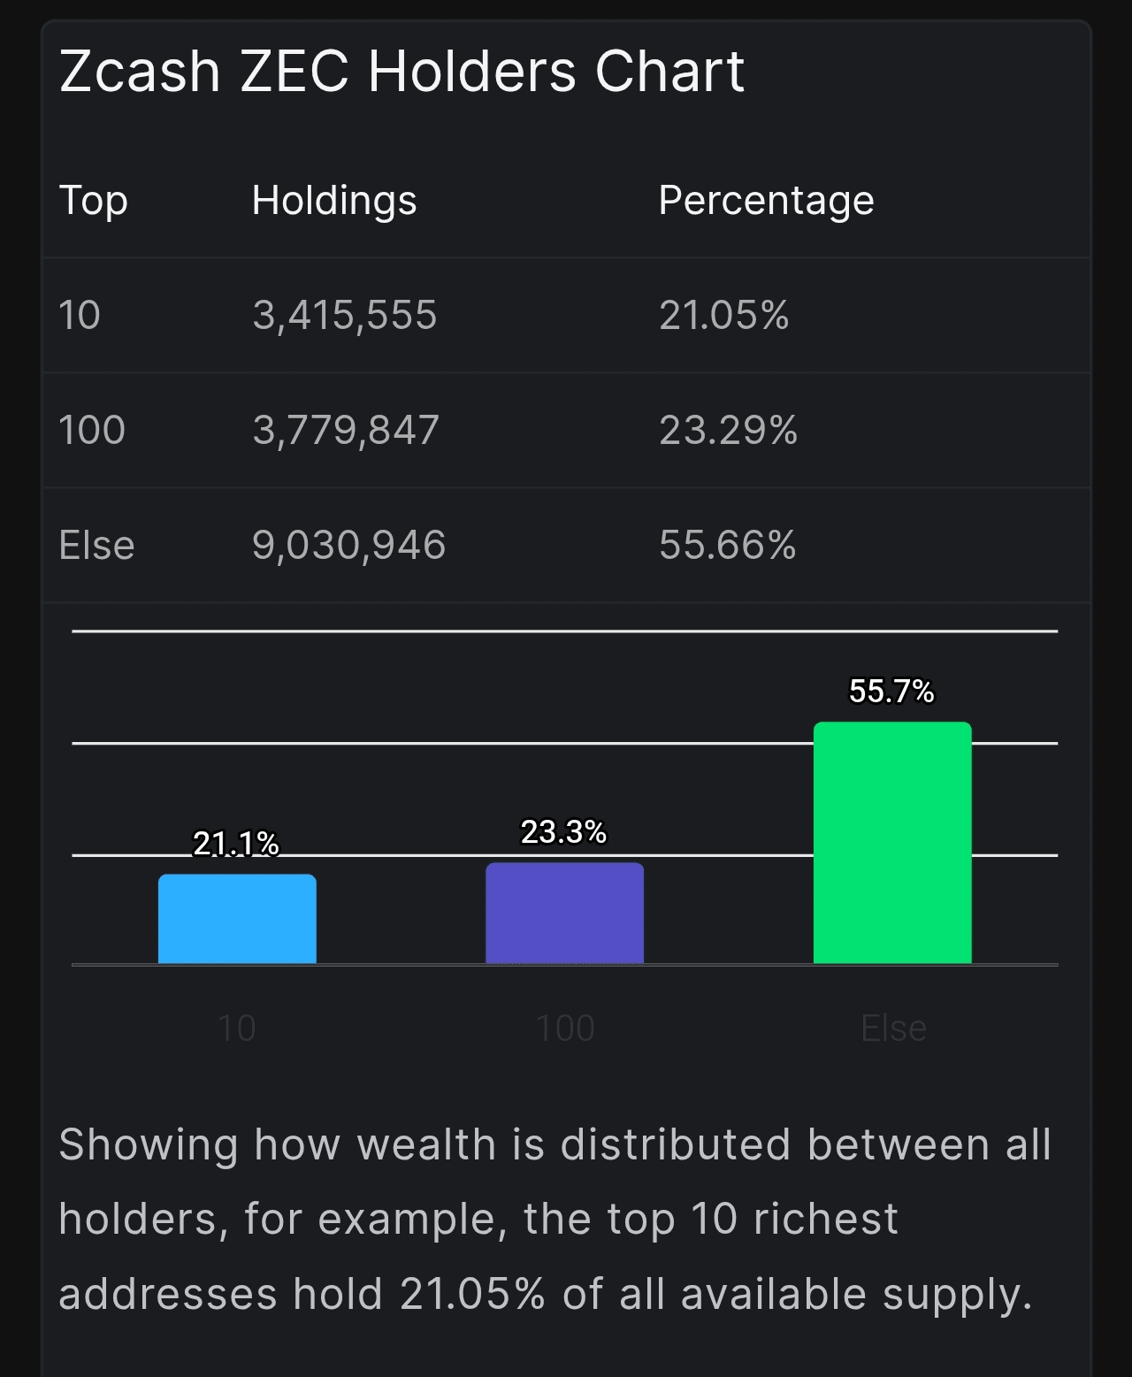This screenshot has width=1132, height=1377.
Task: Click the 23.3% bar label
Action: (563, 831)
